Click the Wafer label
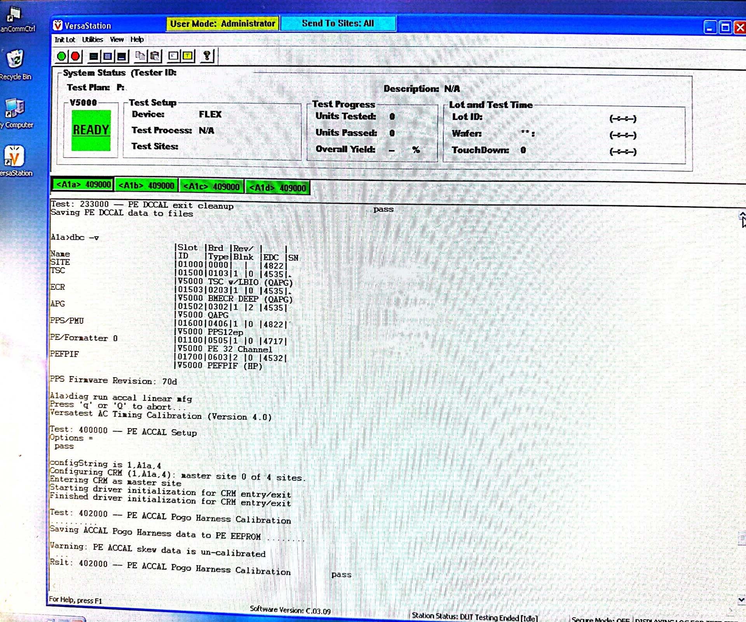 [467, 133]
